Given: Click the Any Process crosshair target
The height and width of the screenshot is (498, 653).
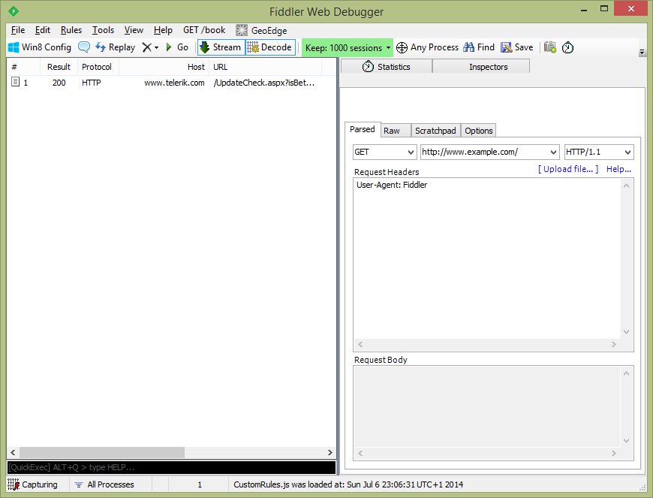Looking at the screenshot, I should pos(427,47).
